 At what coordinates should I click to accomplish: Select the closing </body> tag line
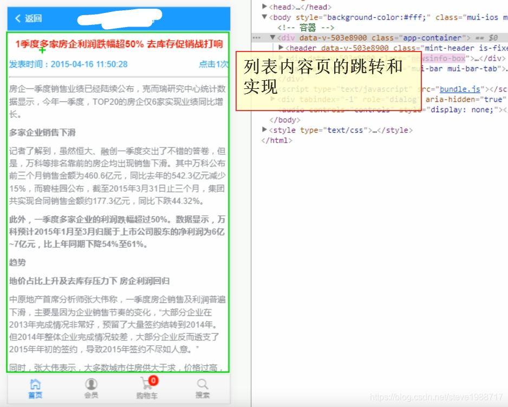tap(285, 120)
